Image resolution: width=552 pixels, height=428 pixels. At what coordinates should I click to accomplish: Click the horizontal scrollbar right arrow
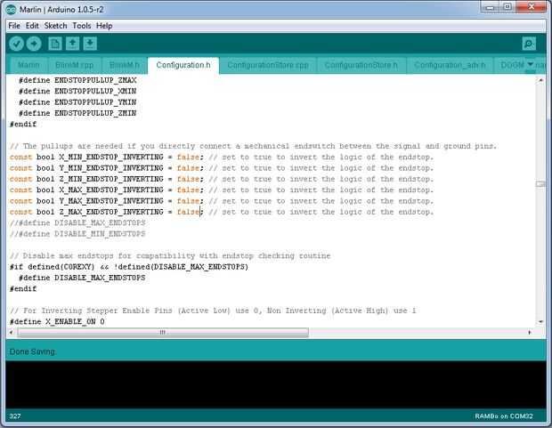[530, 332]
